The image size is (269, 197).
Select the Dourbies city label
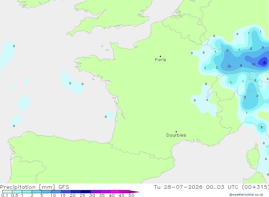[176, 135]
